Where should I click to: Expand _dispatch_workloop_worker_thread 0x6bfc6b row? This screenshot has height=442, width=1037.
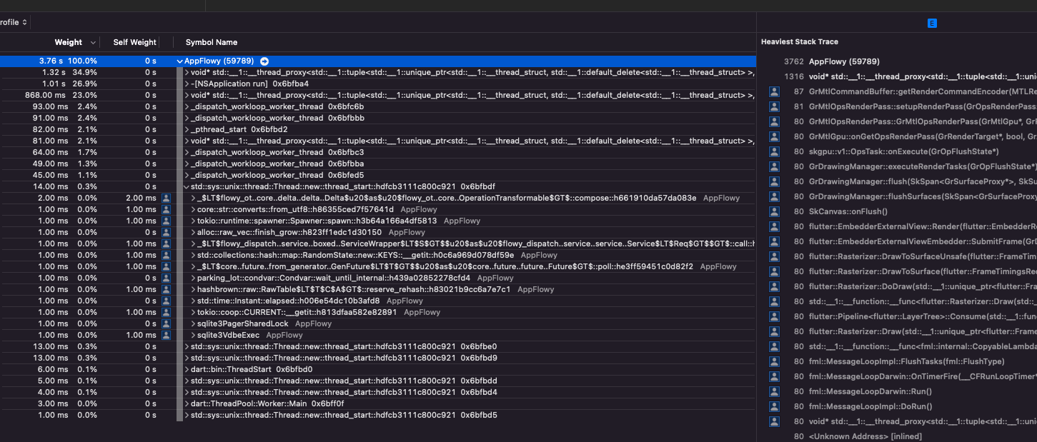187,107
